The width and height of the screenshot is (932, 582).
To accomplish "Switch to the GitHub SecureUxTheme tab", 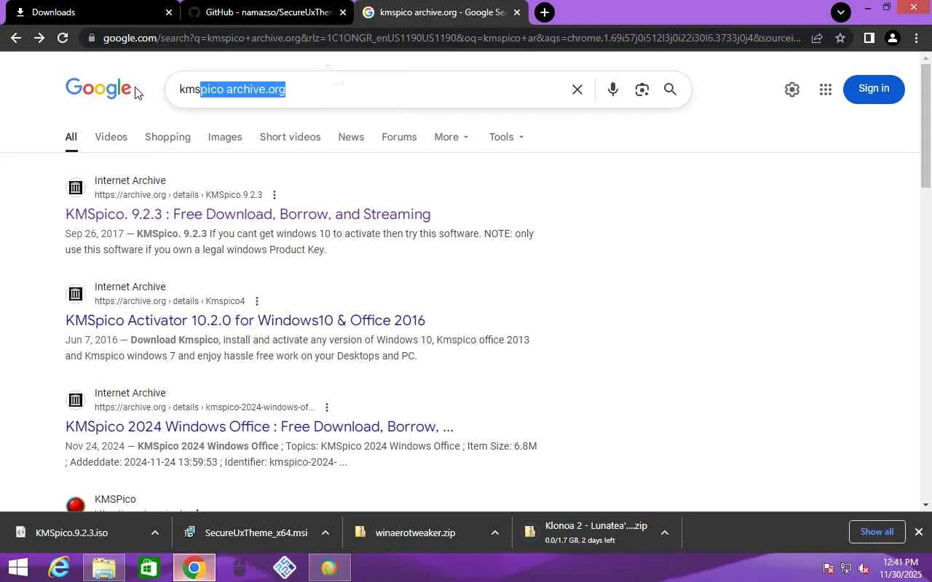I will 268,12.
